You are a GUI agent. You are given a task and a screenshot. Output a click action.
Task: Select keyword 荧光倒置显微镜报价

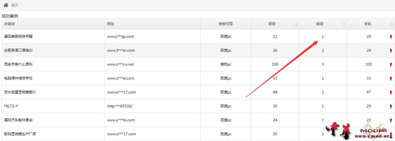[20, 92]
